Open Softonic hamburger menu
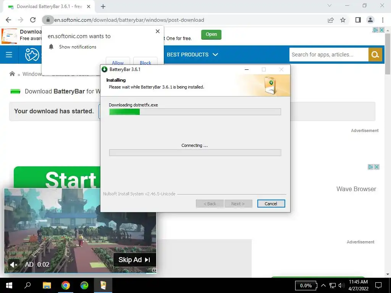Viewport: 391px width, 293px height. click(x=9, y=55)
